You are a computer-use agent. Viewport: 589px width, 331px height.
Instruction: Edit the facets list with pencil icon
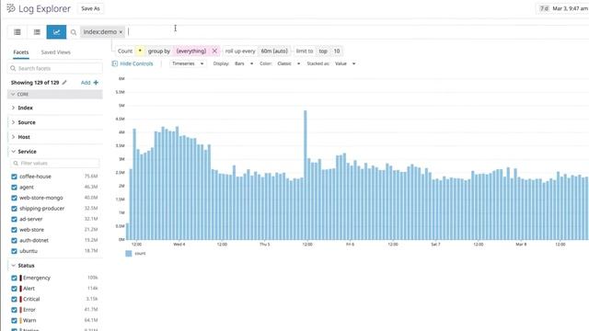pos(64,82)
